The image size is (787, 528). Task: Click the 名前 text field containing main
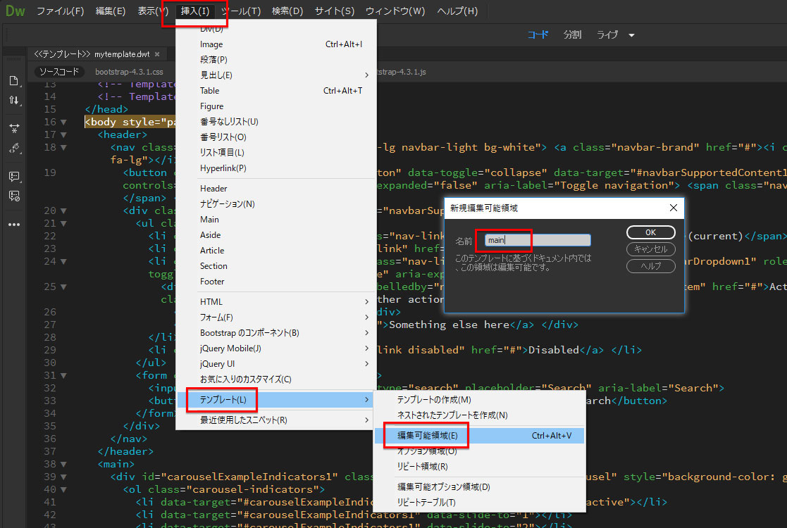pyautogui.click(x=537, y=240)
